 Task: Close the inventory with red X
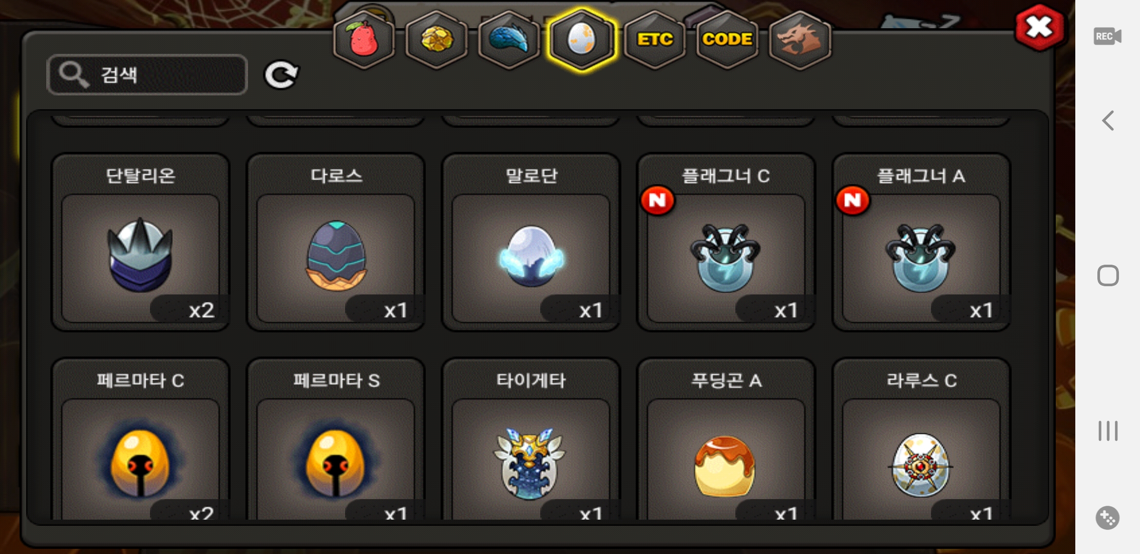[x=1039, y=28]
